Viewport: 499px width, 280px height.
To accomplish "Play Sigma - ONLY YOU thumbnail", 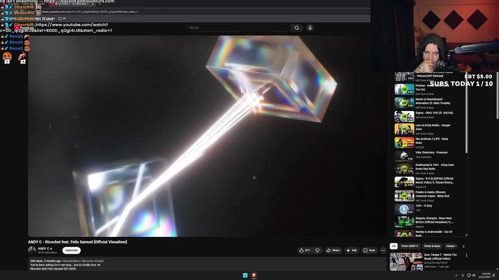I will (404, 117).
